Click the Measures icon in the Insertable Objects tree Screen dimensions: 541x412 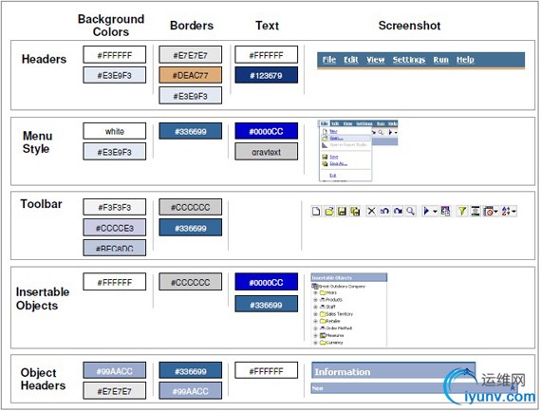pyautogui.click(x=323, y=335)
